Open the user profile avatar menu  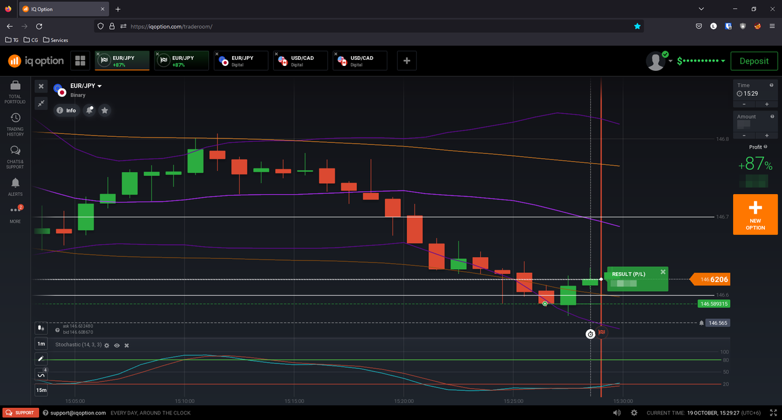[656, 61]
